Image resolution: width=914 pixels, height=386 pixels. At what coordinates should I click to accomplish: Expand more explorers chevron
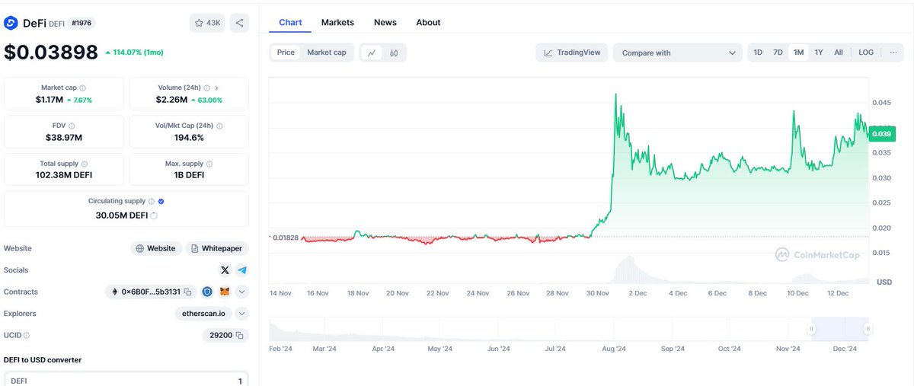(x=242, y=314)
